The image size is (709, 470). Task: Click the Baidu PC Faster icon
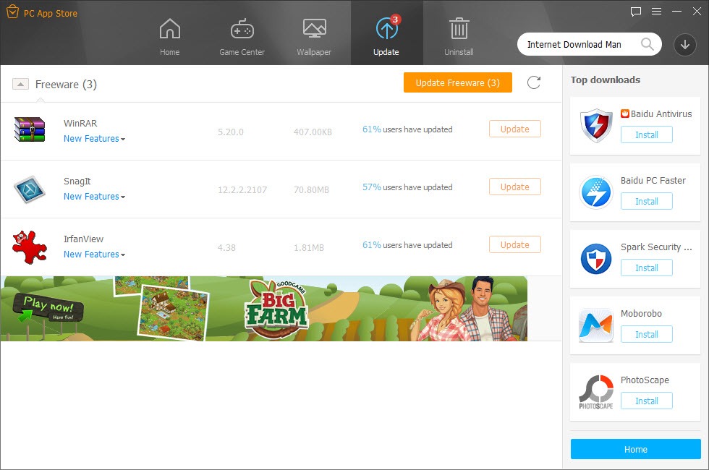(596, 192)
